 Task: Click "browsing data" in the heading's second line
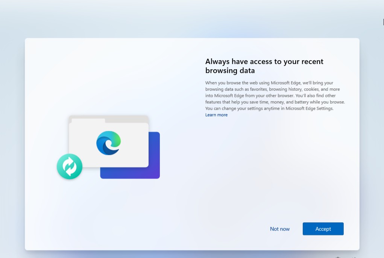(x=230, y=71)
